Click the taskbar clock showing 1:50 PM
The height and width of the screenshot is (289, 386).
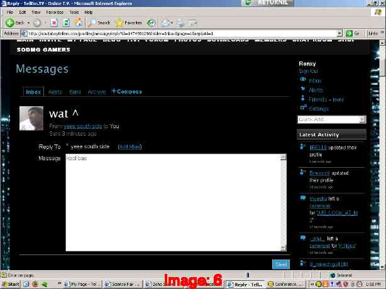[373, 285]
